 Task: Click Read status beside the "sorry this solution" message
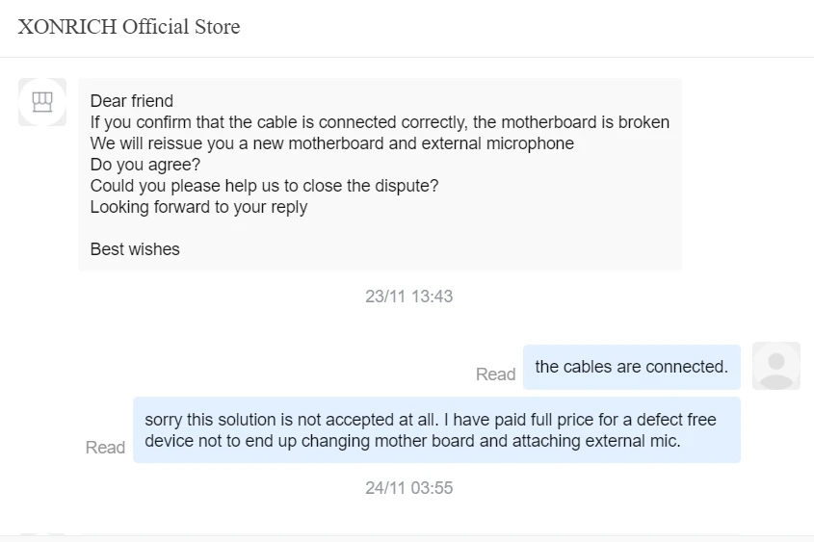105,448
